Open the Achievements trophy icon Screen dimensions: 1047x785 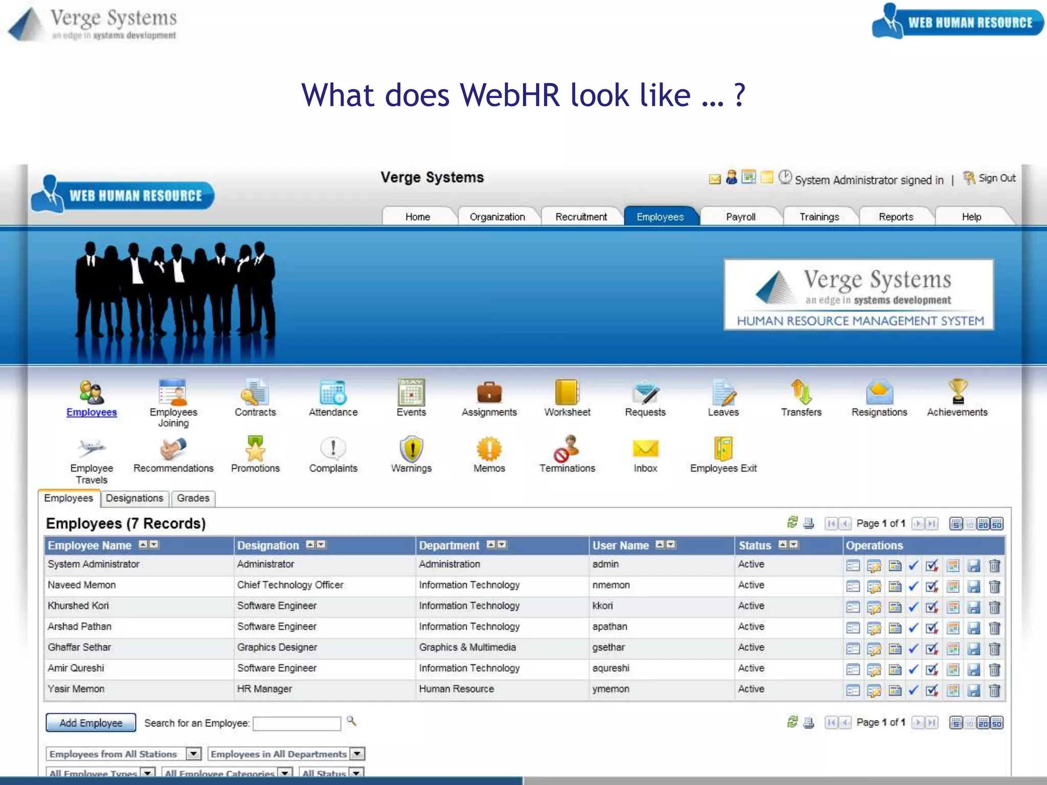click(958, 392)
